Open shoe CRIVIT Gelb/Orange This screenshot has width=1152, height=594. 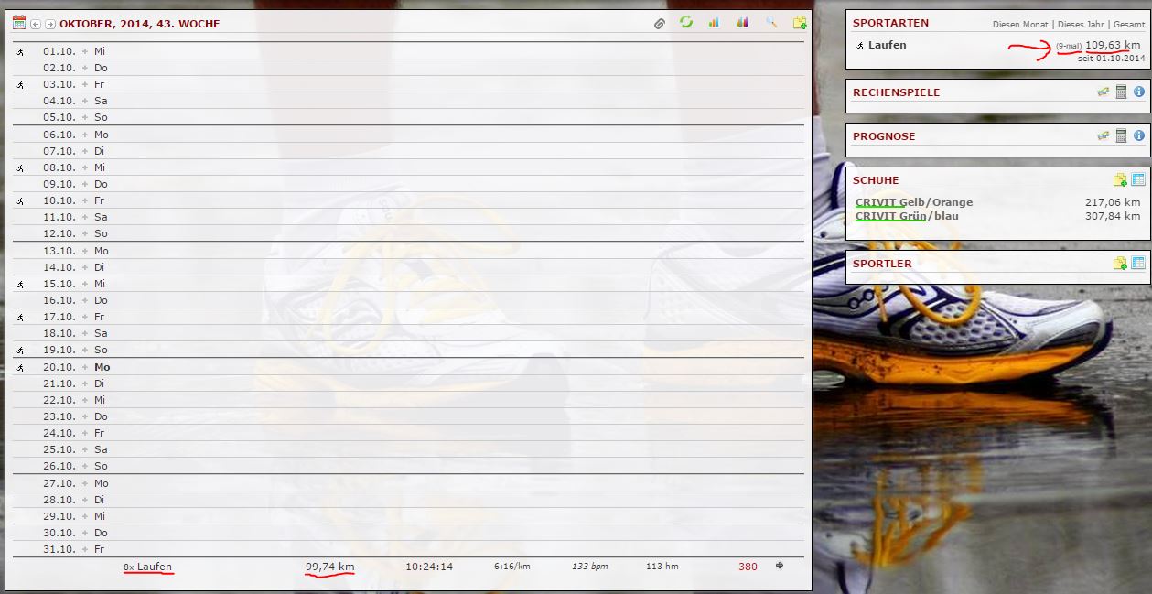(x=913, y=202)
